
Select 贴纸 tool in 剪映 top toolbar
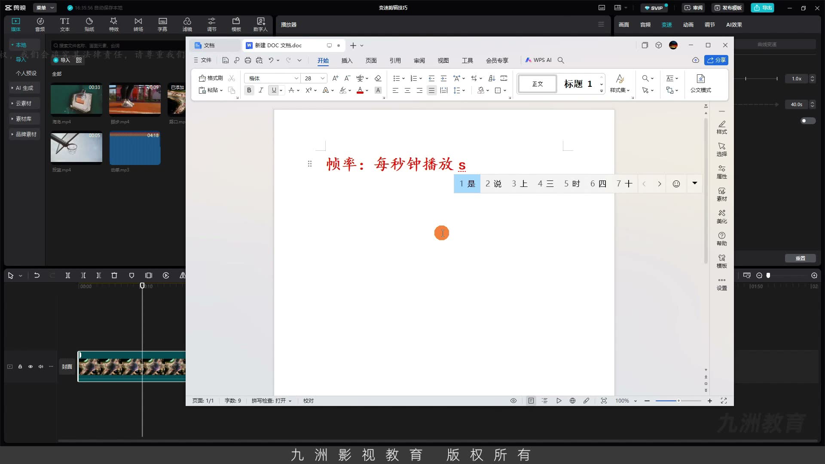(89, 24)
